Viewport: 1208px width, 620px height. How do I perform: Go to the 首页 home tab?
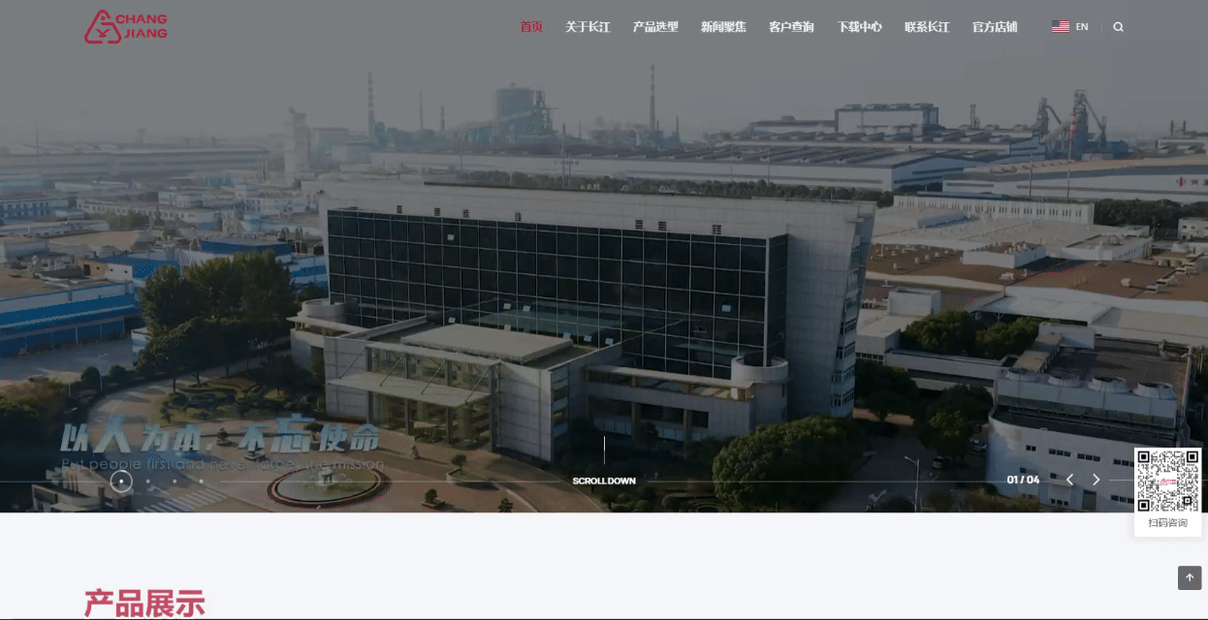coord(531,27)
